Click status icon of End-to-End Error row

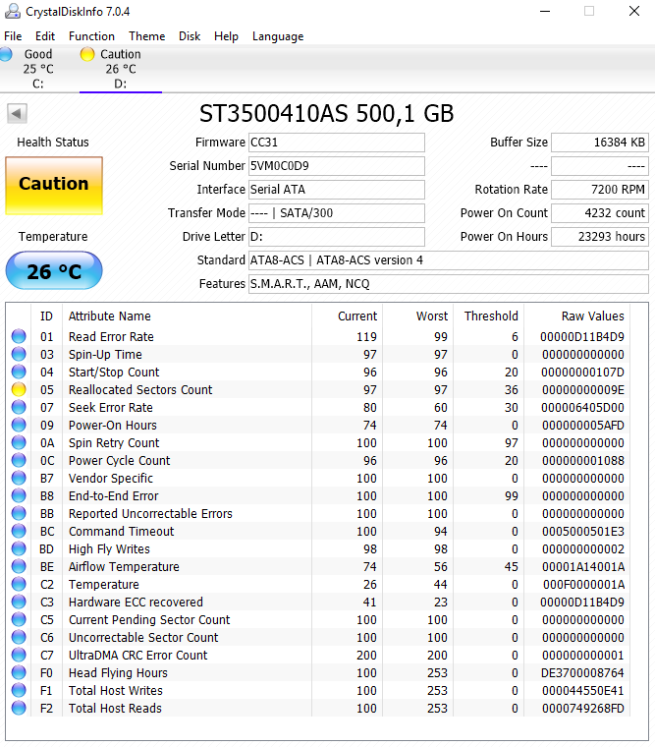click(19, 495)
